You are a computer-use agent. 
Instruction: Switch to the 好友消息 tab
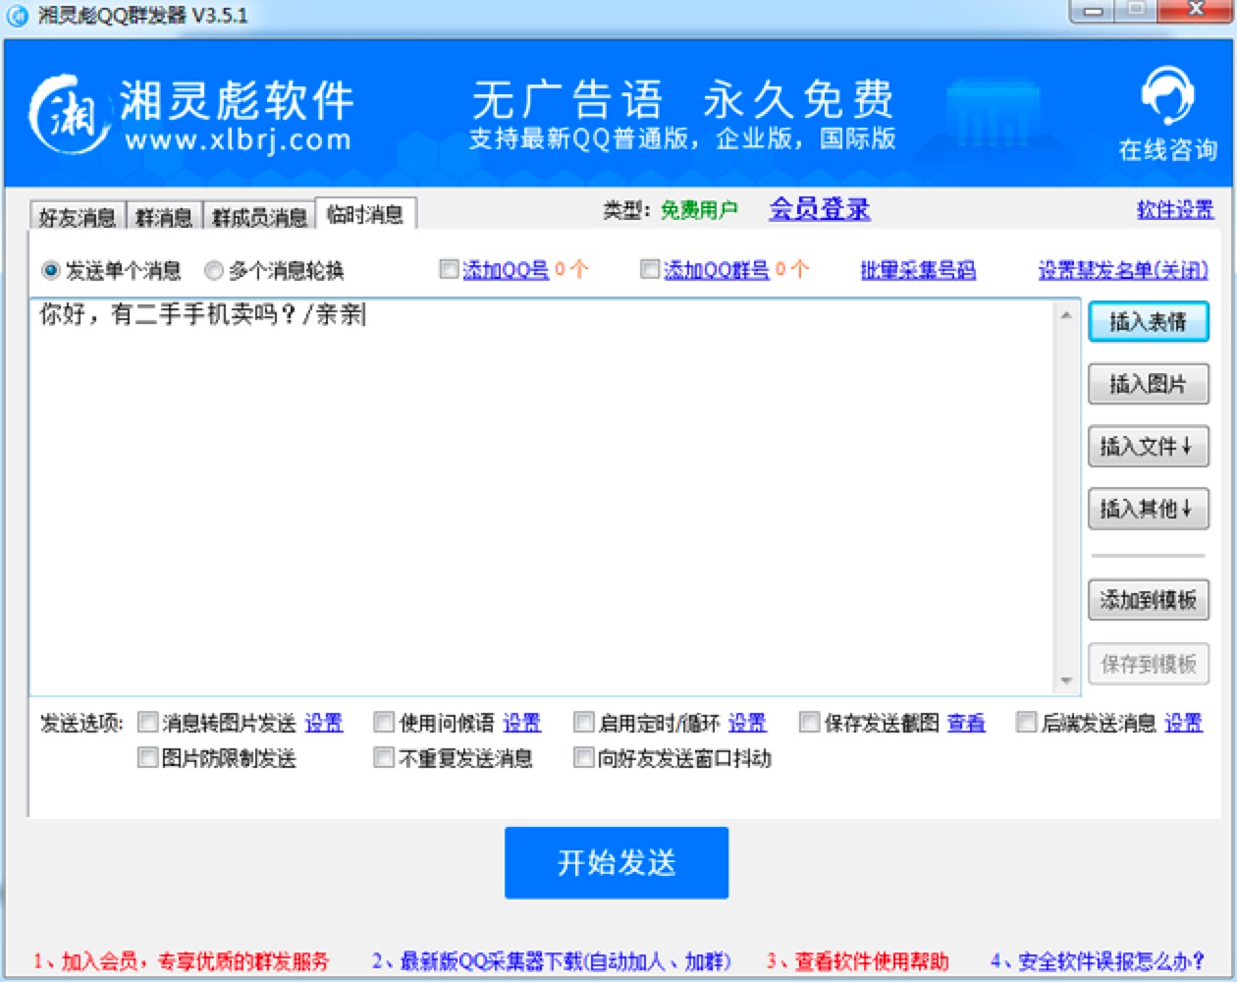coord(78,216)
